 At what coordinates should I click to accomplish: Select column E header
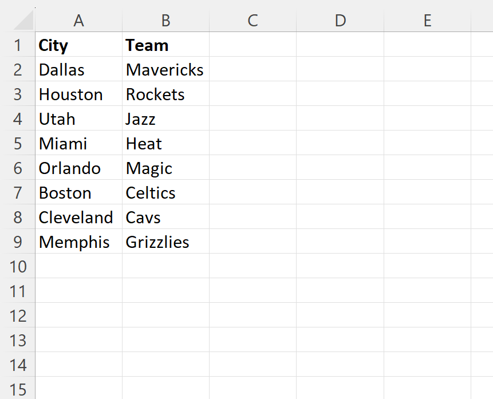(x=427, y=21)
